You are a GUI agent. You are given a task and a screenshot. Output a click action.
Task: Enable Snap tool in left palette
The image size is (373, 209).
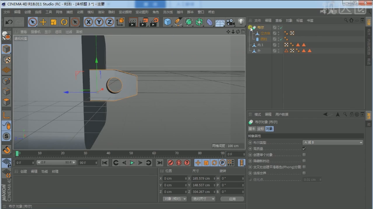click(x=6, y=136)
